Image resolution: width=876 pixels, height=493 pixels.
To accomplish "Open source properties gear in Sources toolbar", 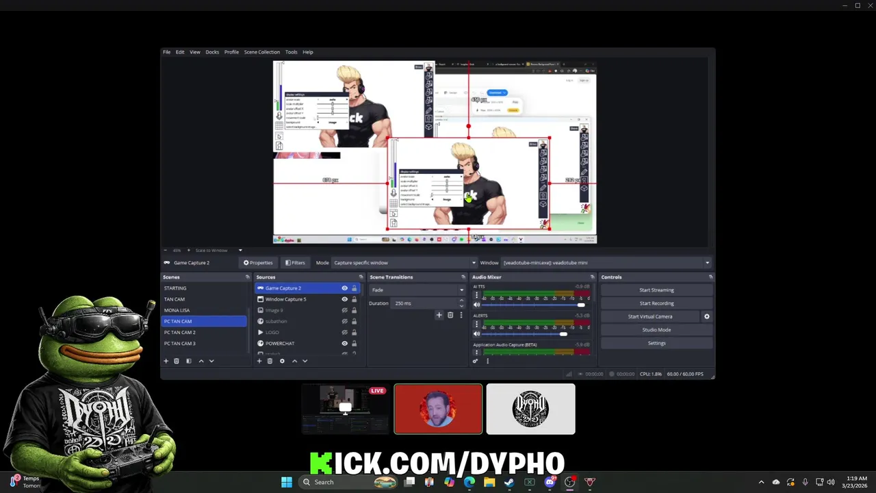I will (282, 361).
